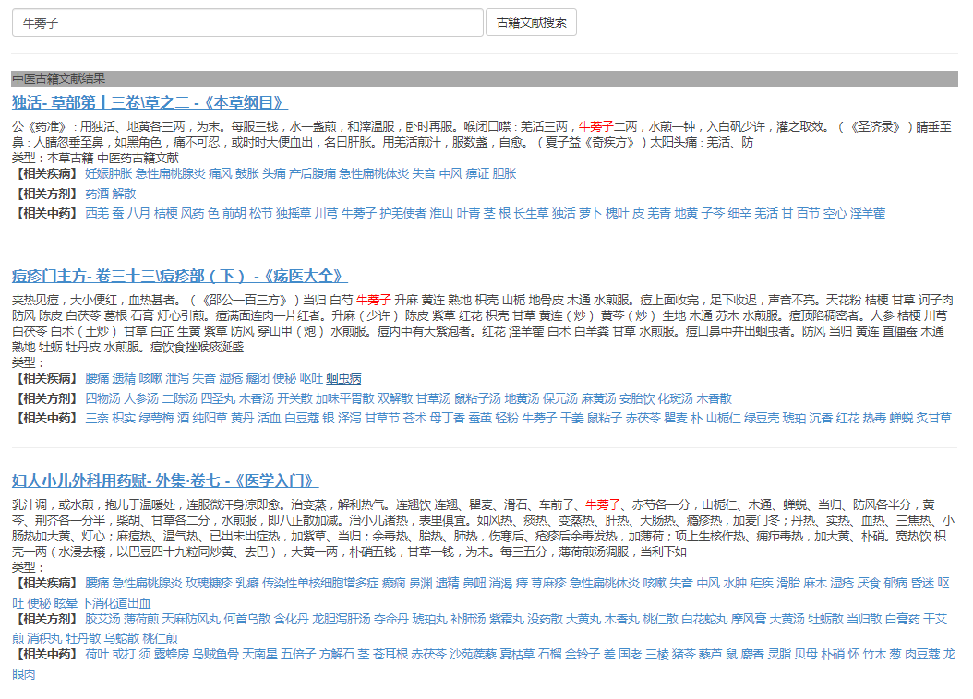Open the underlined 蛔虫病 disease link

coord(343,378)
